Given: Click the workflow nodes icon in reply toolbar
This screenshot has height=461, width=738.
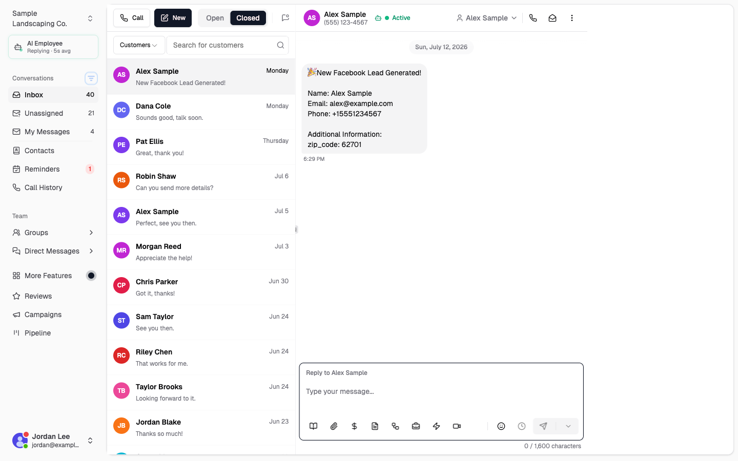Looking at the screenshot, I should (x=395, y=426).
